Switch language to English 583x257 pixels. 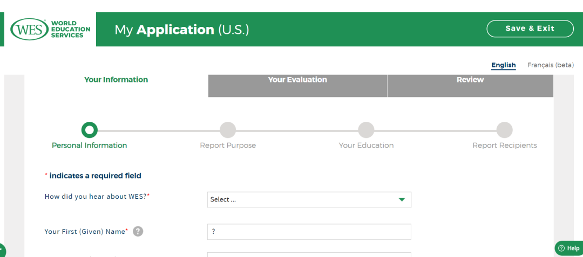pyautogui.click(x=503, y=65)
